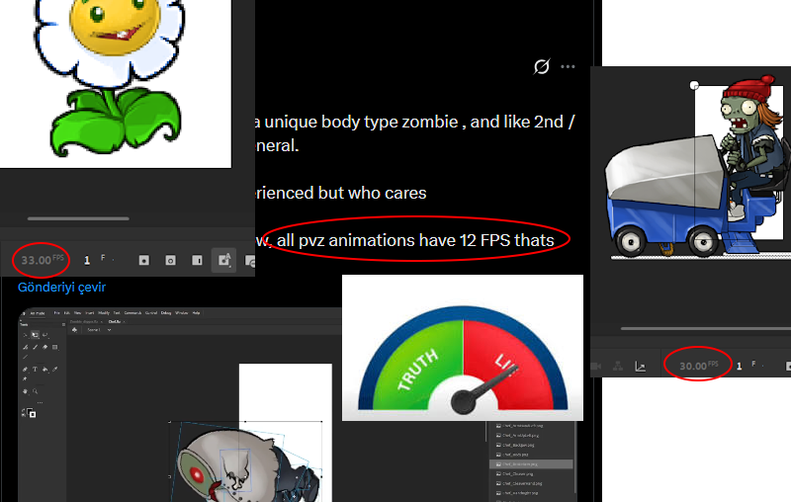
Task: Click the layer depth graph icon
Action: pos(640,367)
